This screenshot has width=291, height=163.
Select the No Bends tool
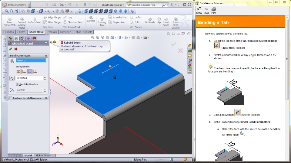tap(150, 20)
